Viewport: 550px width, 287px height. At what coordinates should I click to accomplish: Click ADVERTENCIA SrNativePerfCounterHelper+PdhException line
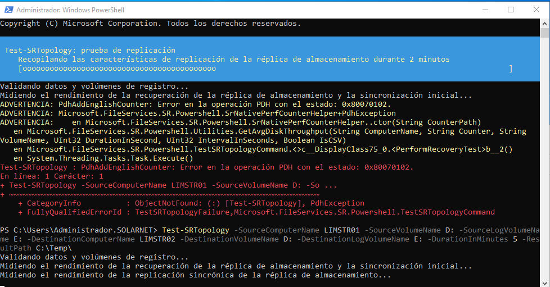click(198, 113)
